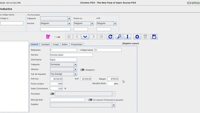Click the barcode search input field

coord(12,23)
